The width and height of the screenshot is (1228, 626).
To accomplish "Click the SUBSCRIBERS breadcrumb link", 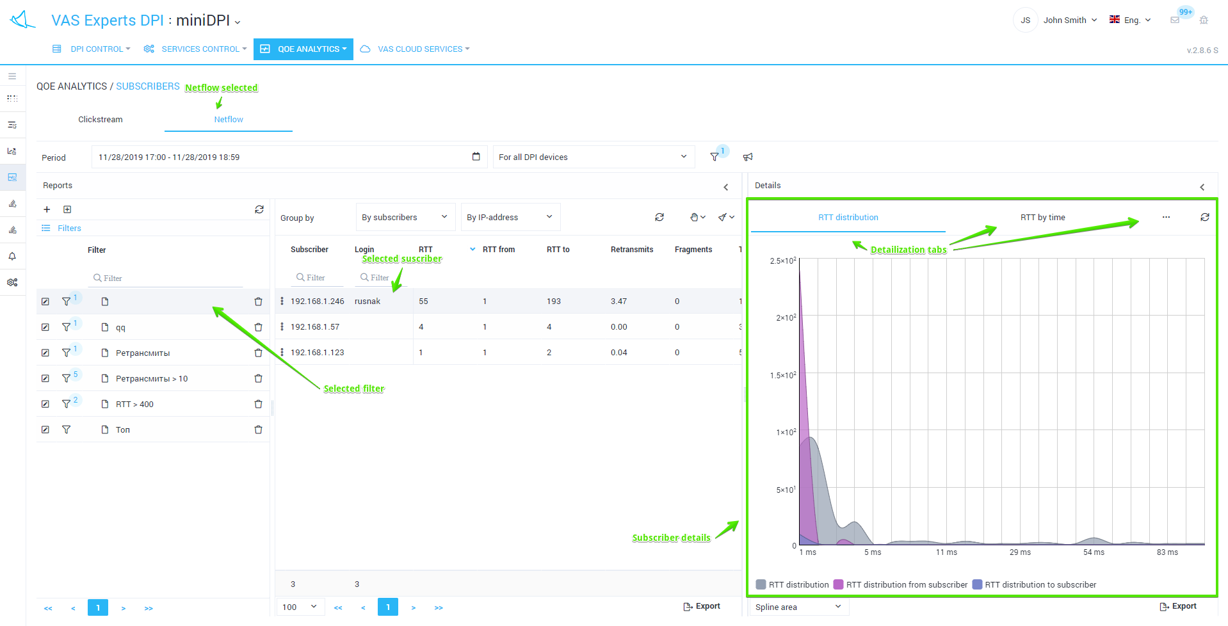I will [x=148, y=86].
